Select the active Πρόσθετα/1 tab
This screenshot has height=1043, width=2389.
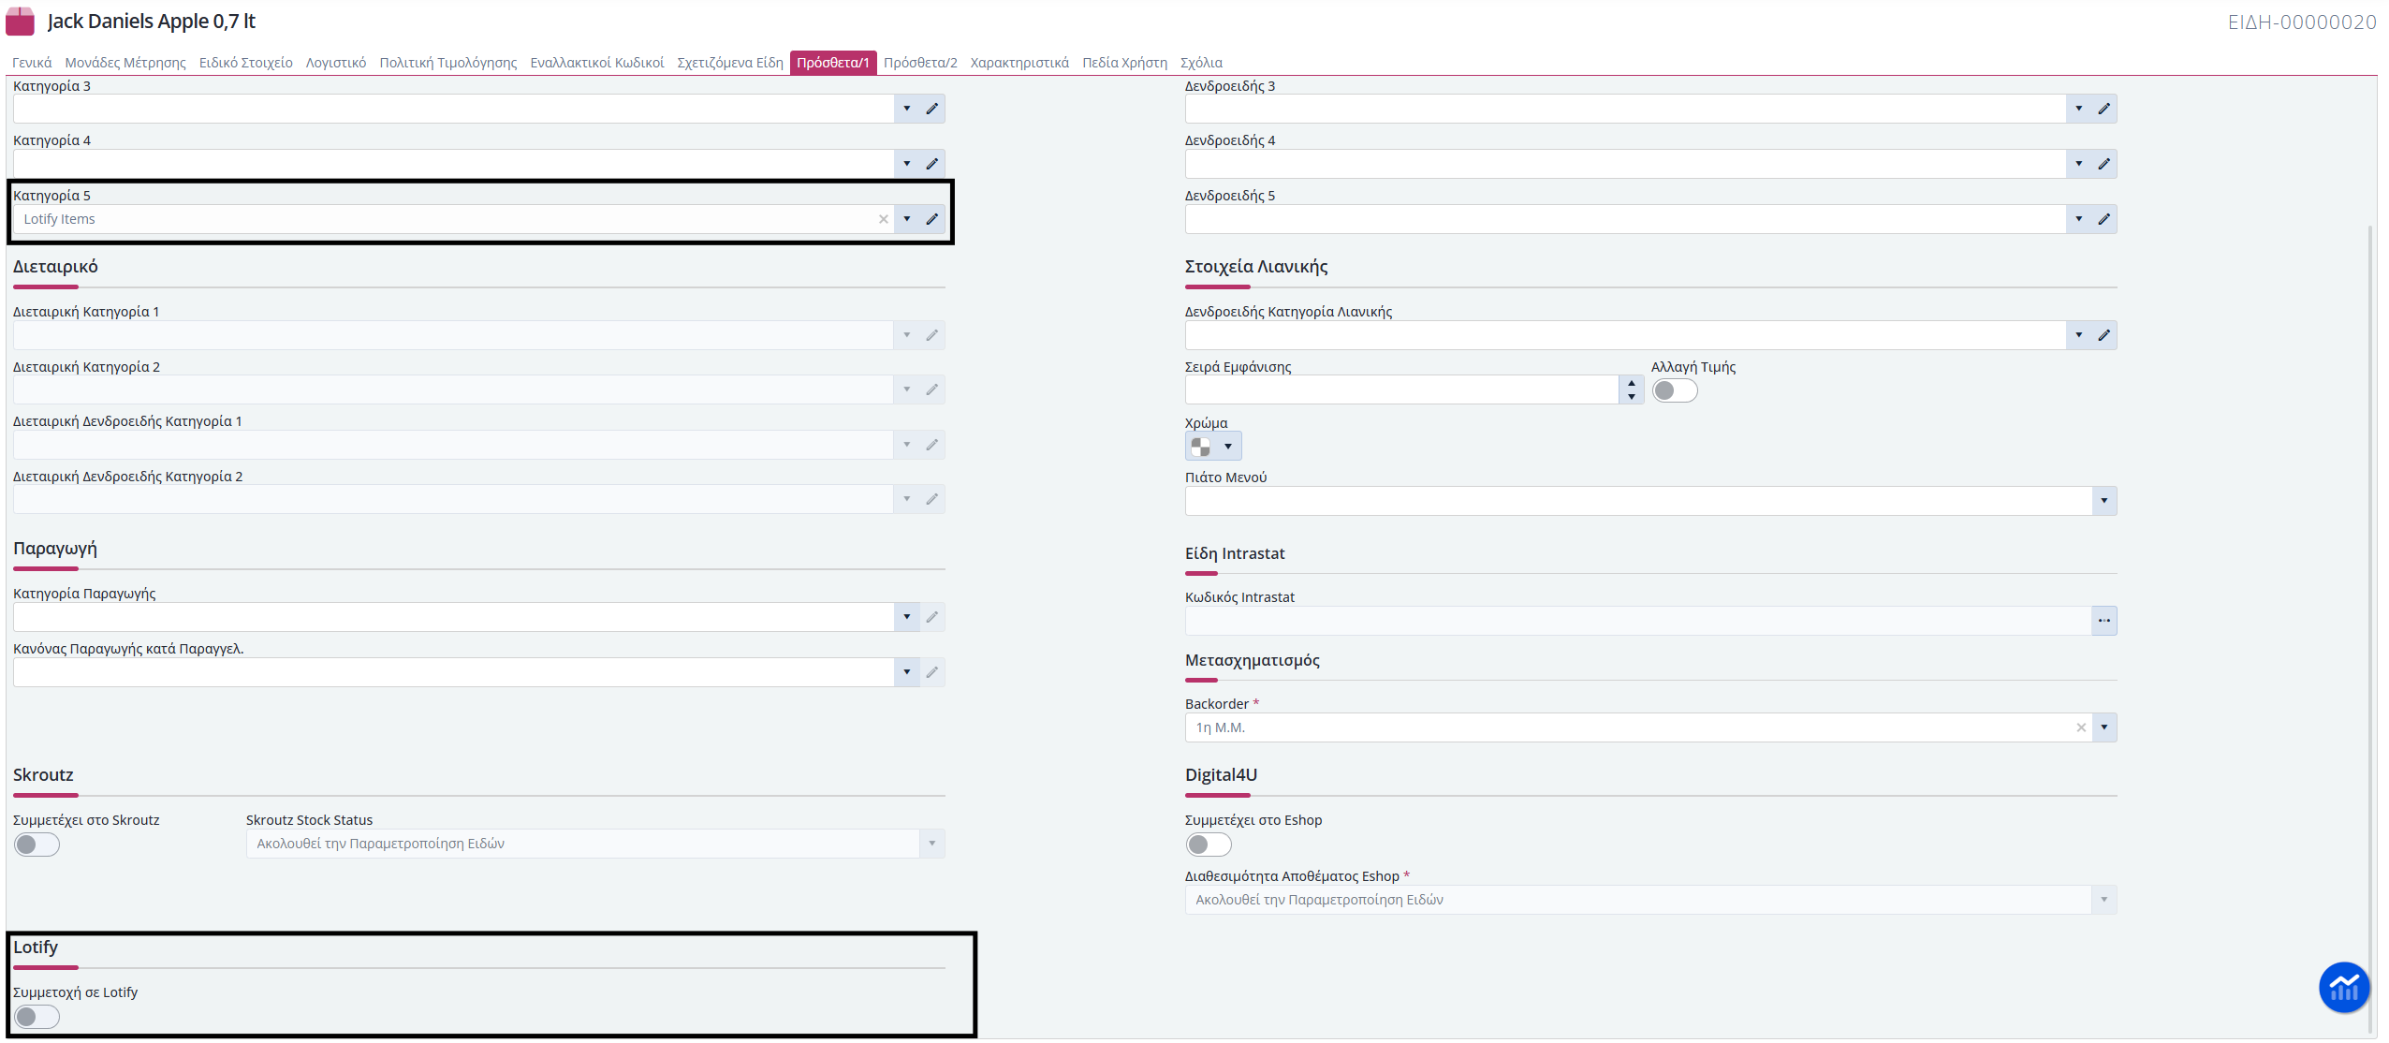(833, 63)
